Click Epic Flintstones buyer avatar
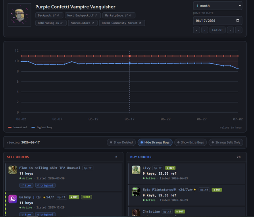The height and width of the screenshot is (217, 254). (x=136, y=192)
